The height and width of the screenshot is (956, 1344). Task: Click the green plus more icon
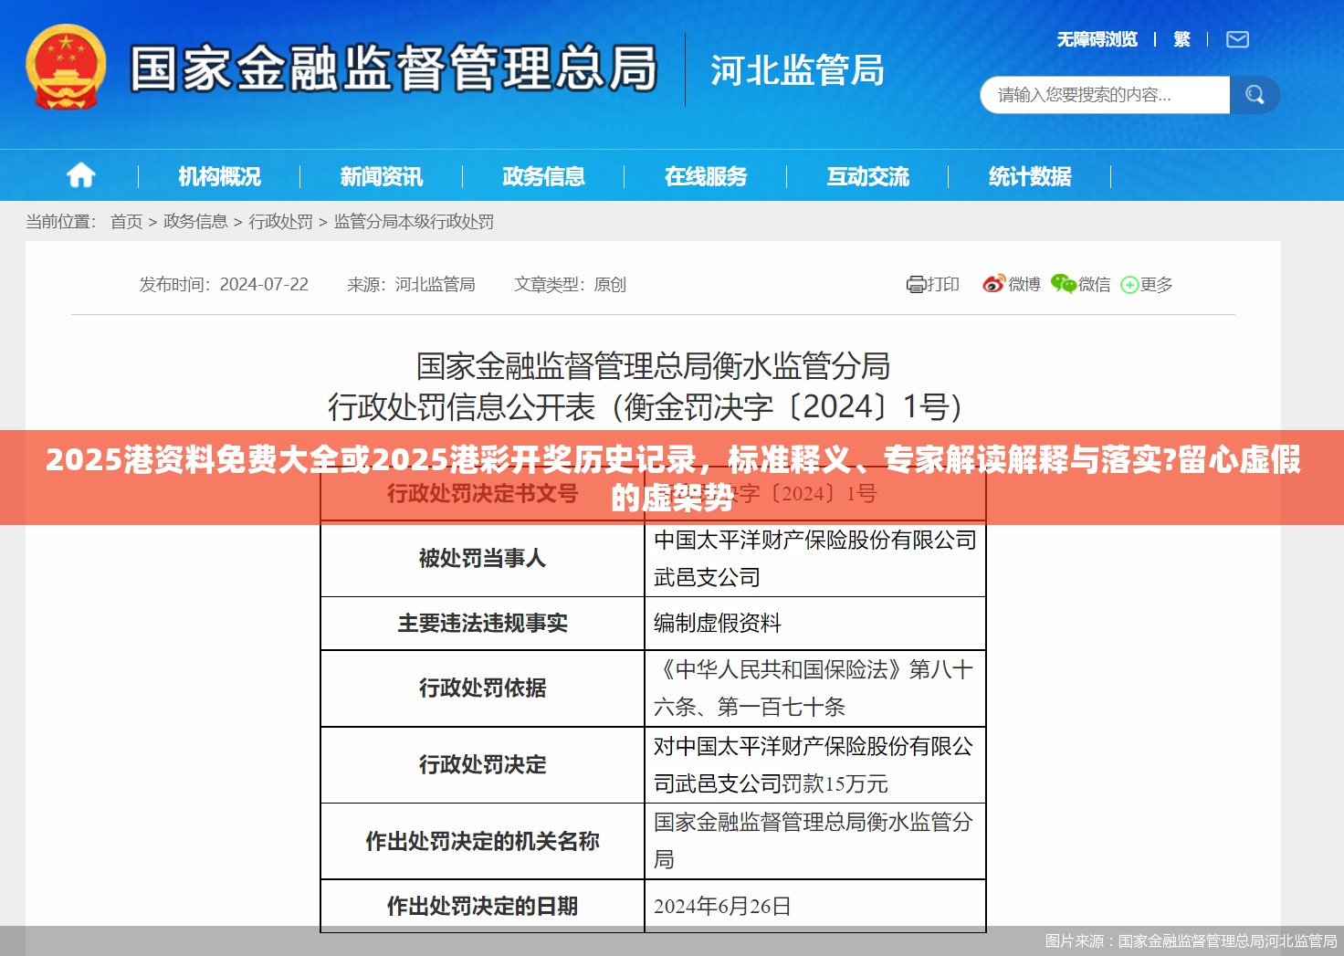point(1129,285)
